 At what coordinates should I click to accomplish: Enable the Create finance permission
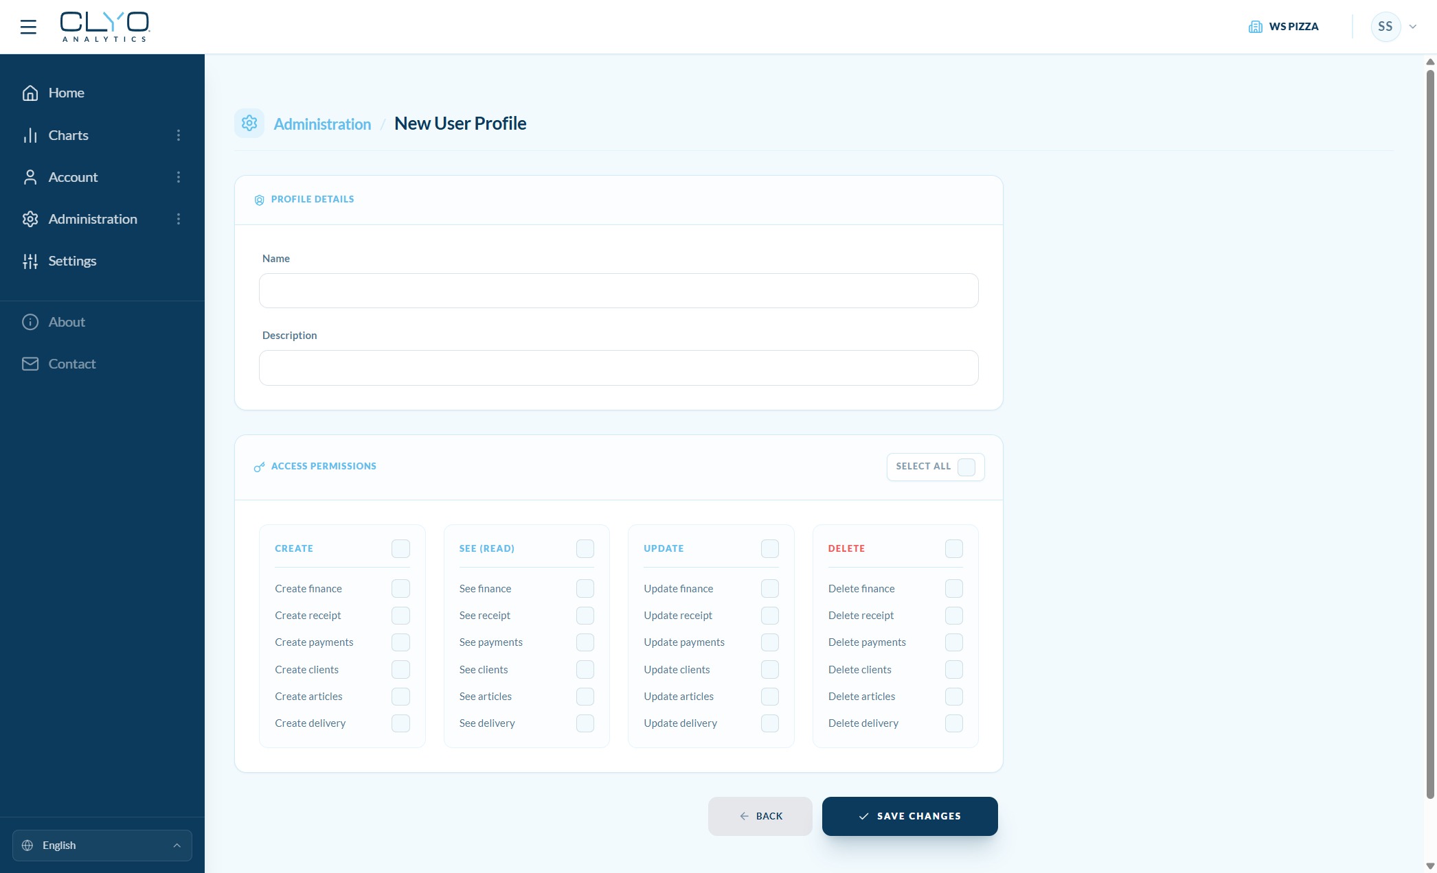[400, 588]
